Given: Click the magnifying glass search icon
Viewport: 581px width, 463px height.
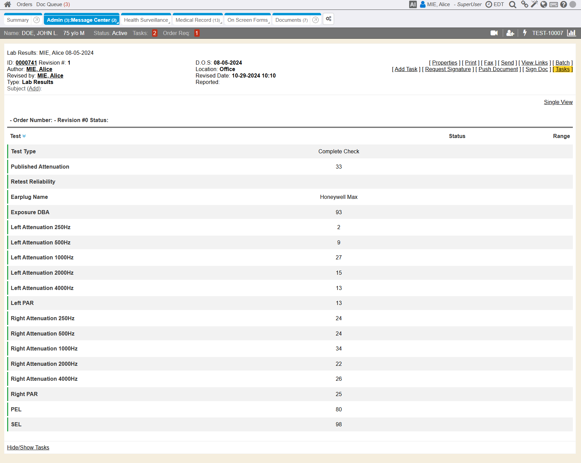Looking at the screenshot, I should pos(512,4).
